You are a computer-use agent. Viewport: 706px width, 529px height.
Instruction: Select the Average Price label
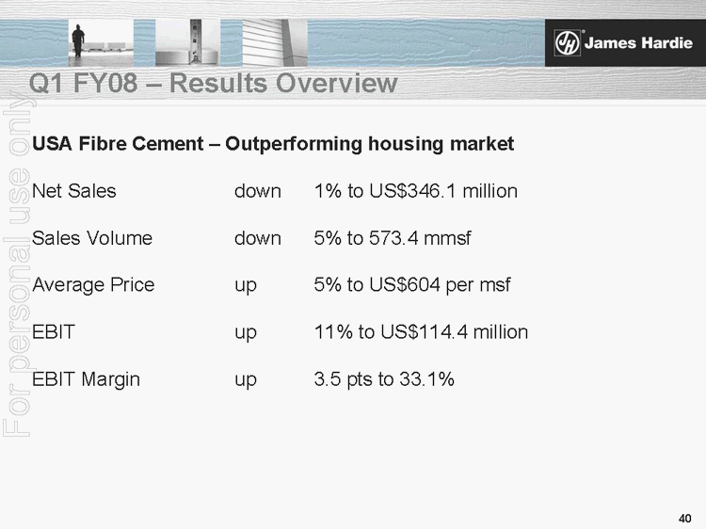(x=93, y=285)
